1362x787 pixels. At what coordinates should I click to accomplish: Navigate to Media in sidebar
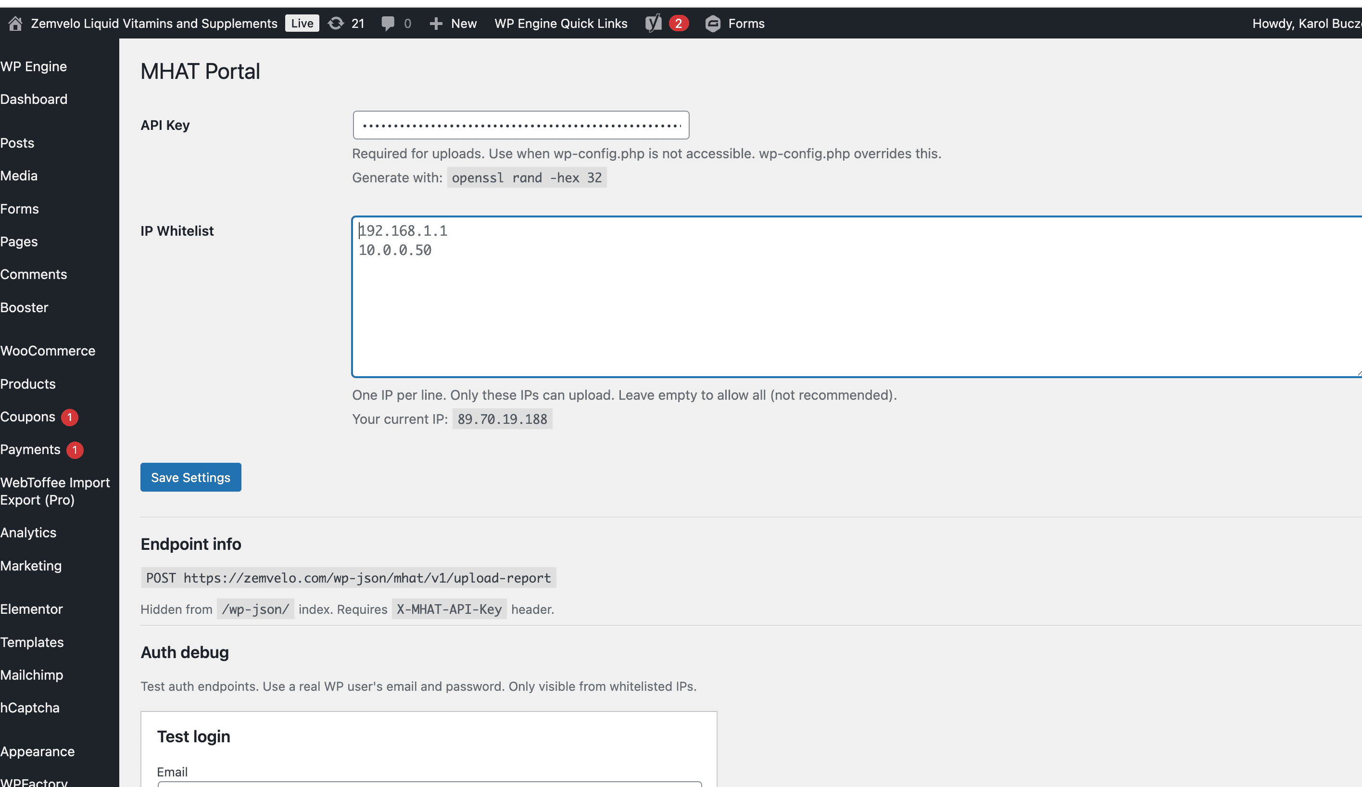[x=19, y=176]
